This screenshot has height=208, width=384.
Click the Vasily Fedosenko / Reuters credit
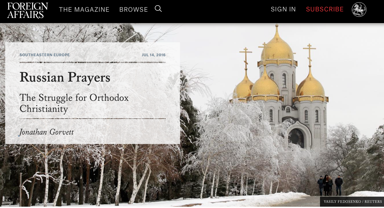tap(353, 201)
